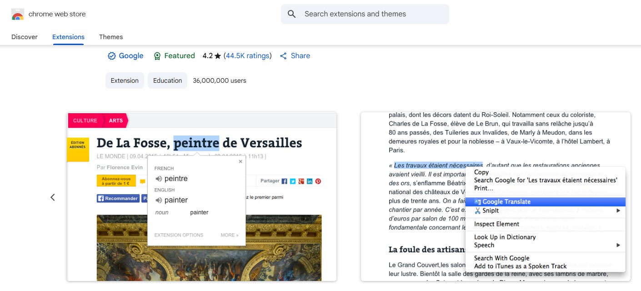Image resolution: width=641 pixels, height=291 pixels.
Task: Click the Share icon
Action: coord(283,56)
